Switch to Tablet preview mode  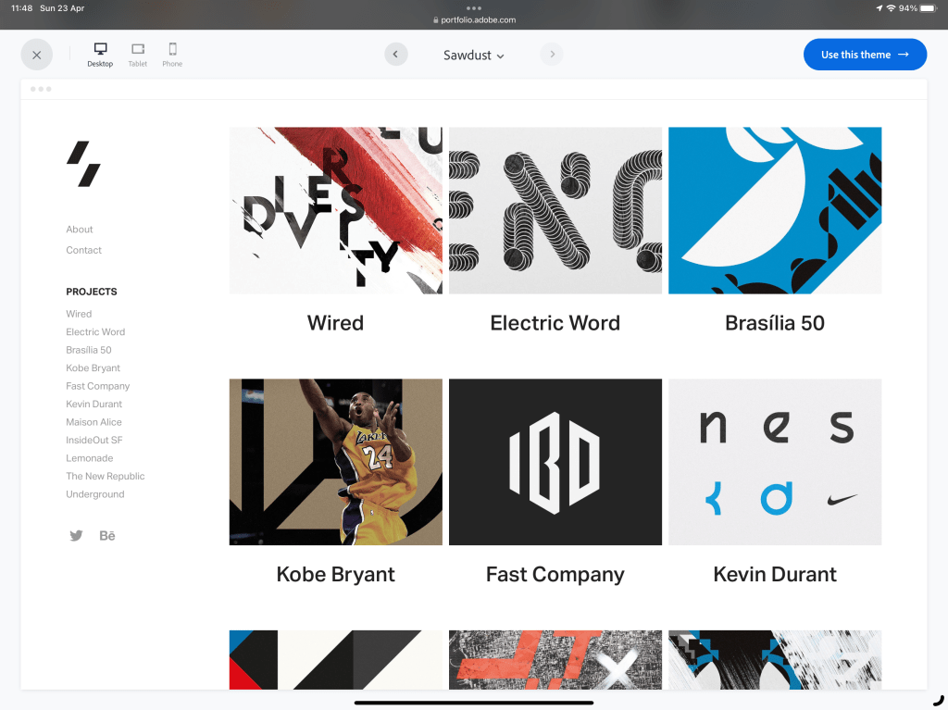click(138, 55)
